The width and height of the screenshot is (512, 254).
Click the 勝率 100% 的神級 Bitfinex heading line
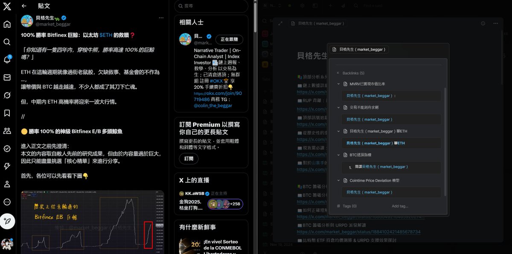(72, 131)
